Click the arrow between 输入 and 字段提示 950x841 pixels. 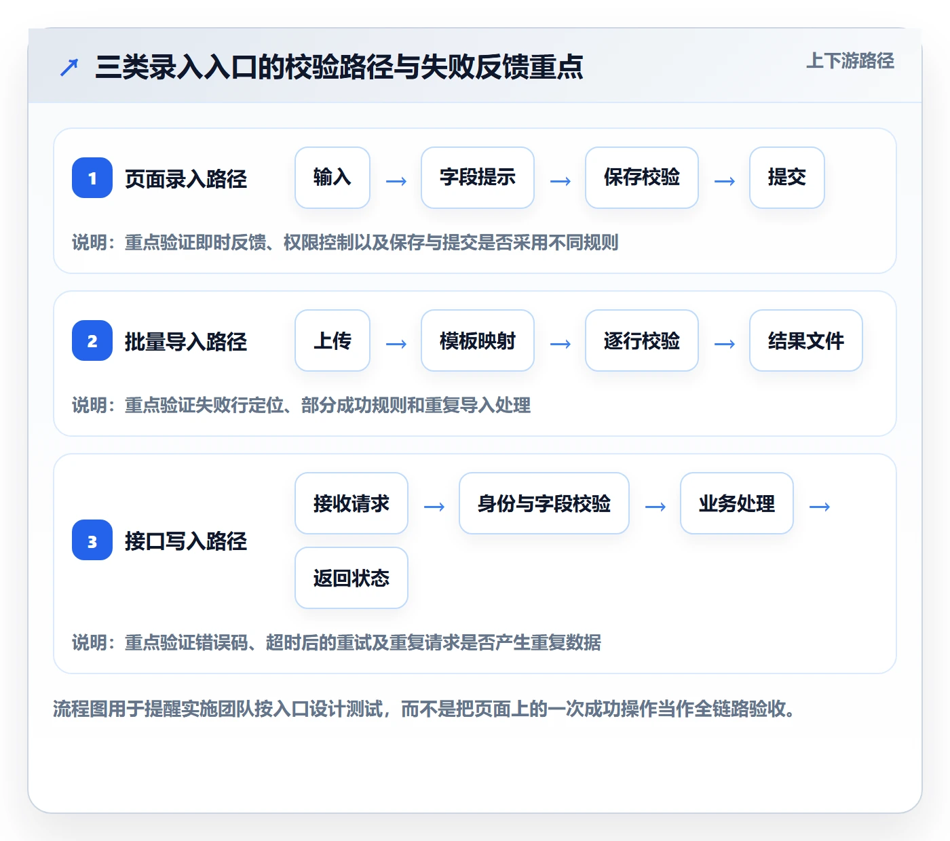click(x=396, y=181)
